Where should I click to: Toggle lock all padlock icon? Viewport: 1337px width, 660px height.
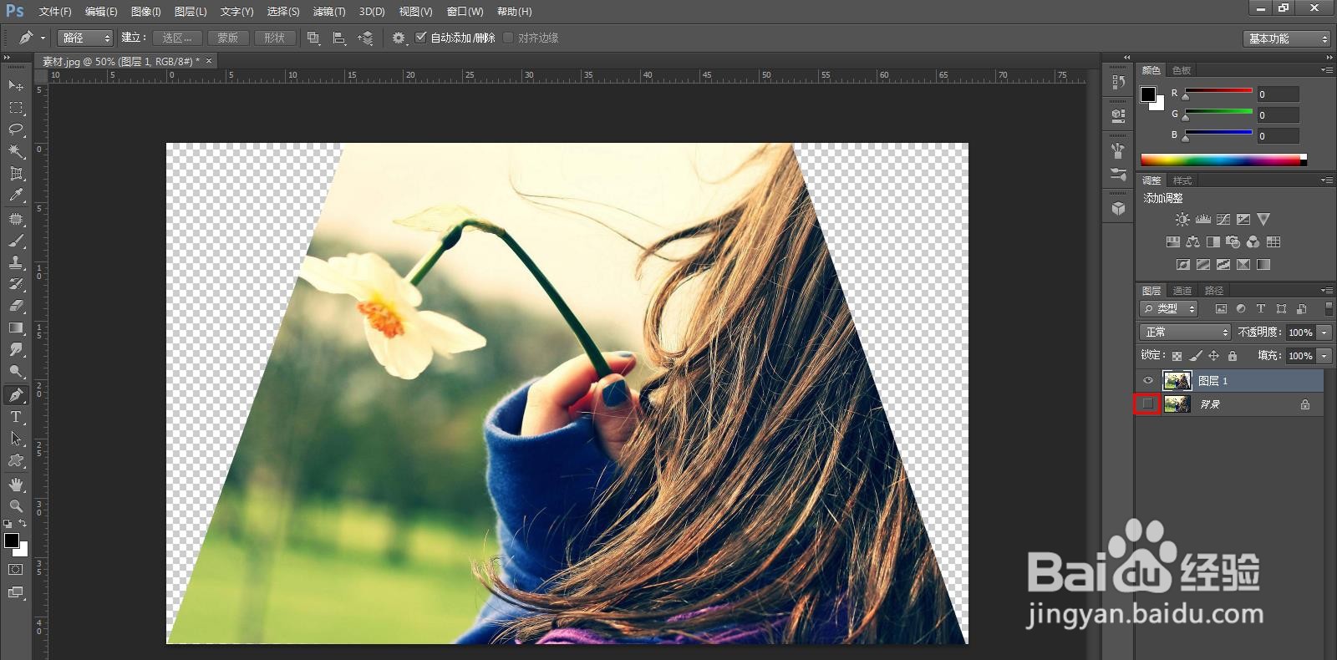point(1233,356)
